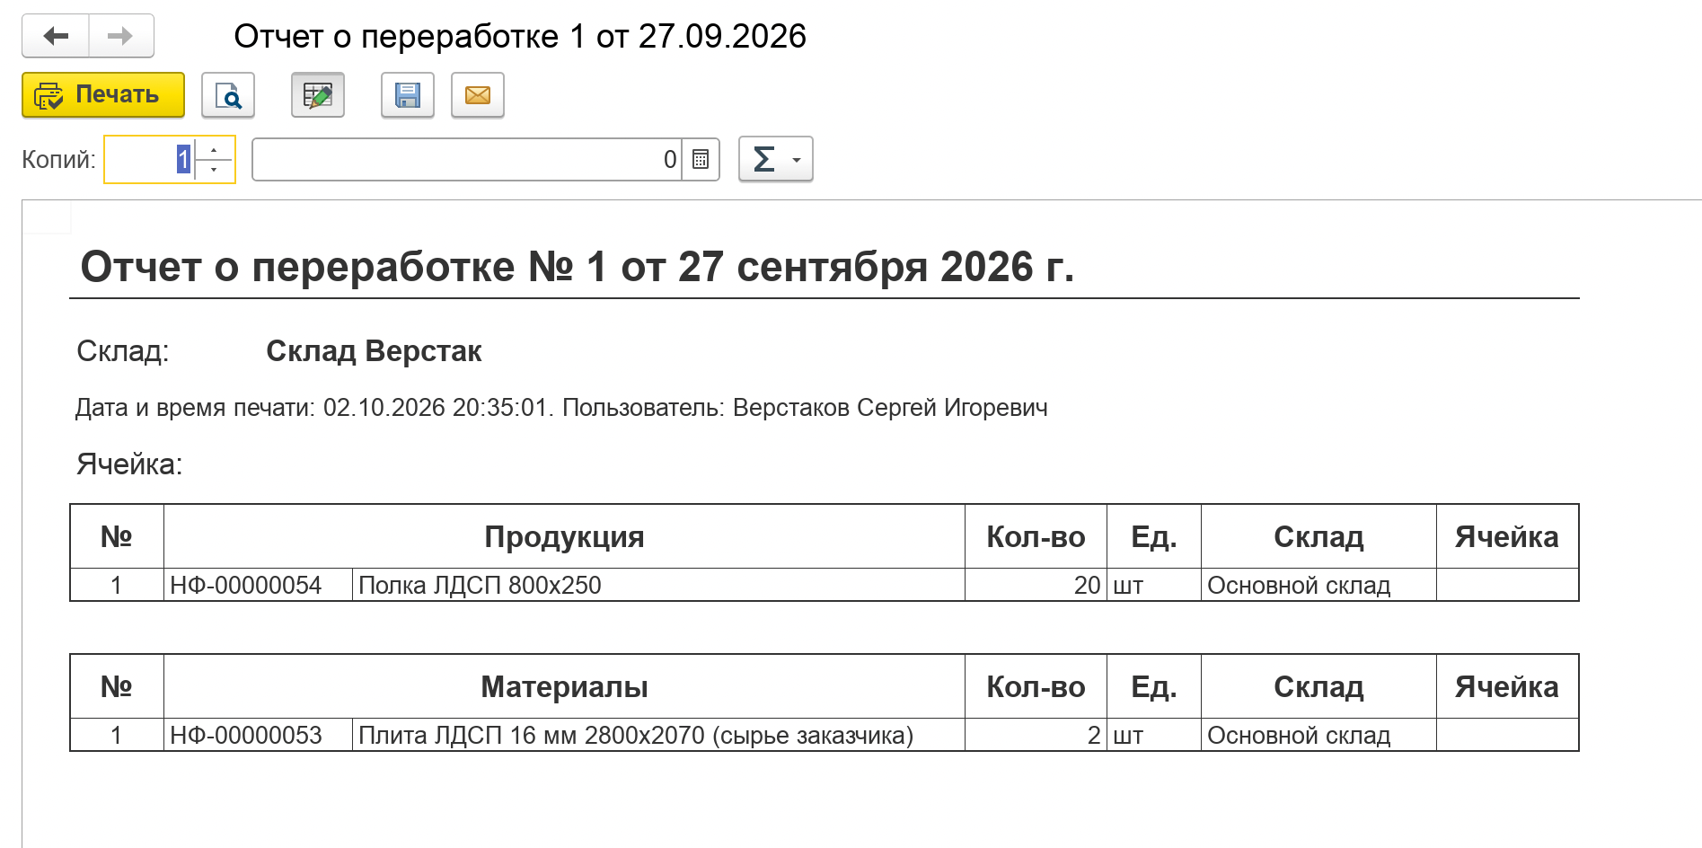Click Основной склад in the Материалы row
Image resolution: width=1702 pixels, height=848 pixels.
(x=1318, y=736)
